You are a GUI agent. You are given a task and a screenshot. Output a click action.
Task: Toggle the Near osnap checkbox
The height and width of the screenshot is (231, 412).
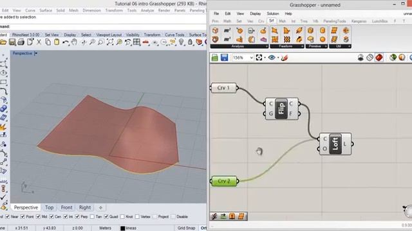pyautogui.click(x=7, y=217)
